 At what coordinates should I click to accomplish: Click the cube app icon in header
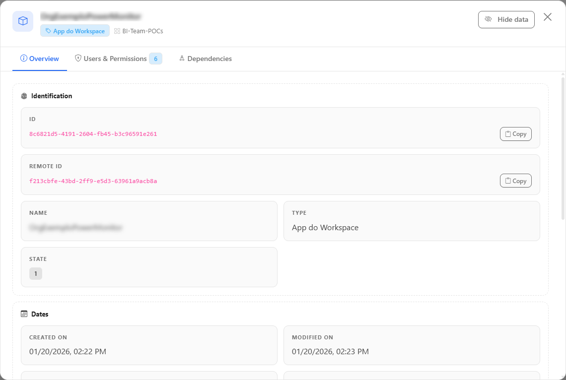pos(23,21)
